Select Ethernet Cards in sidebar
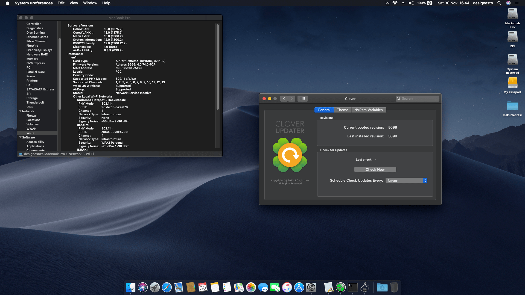This screenshot has width=525, height=295. [x=37, y=37]
